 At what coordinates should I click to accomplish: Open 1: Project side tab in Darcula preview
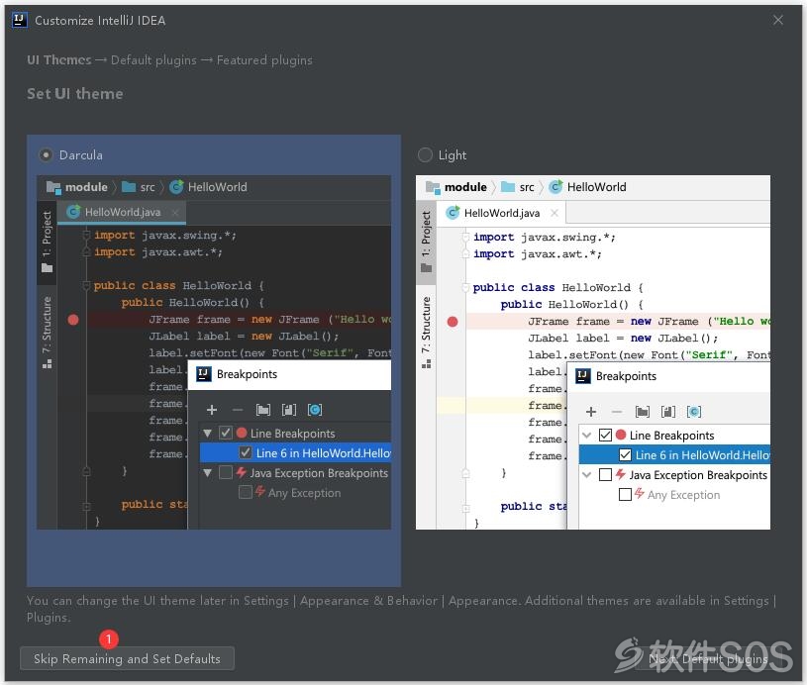click(x=47, y=242)
